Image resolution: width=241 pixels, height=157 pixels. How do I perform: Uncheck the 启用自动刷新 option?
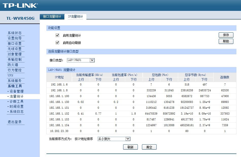click(57, 42)
